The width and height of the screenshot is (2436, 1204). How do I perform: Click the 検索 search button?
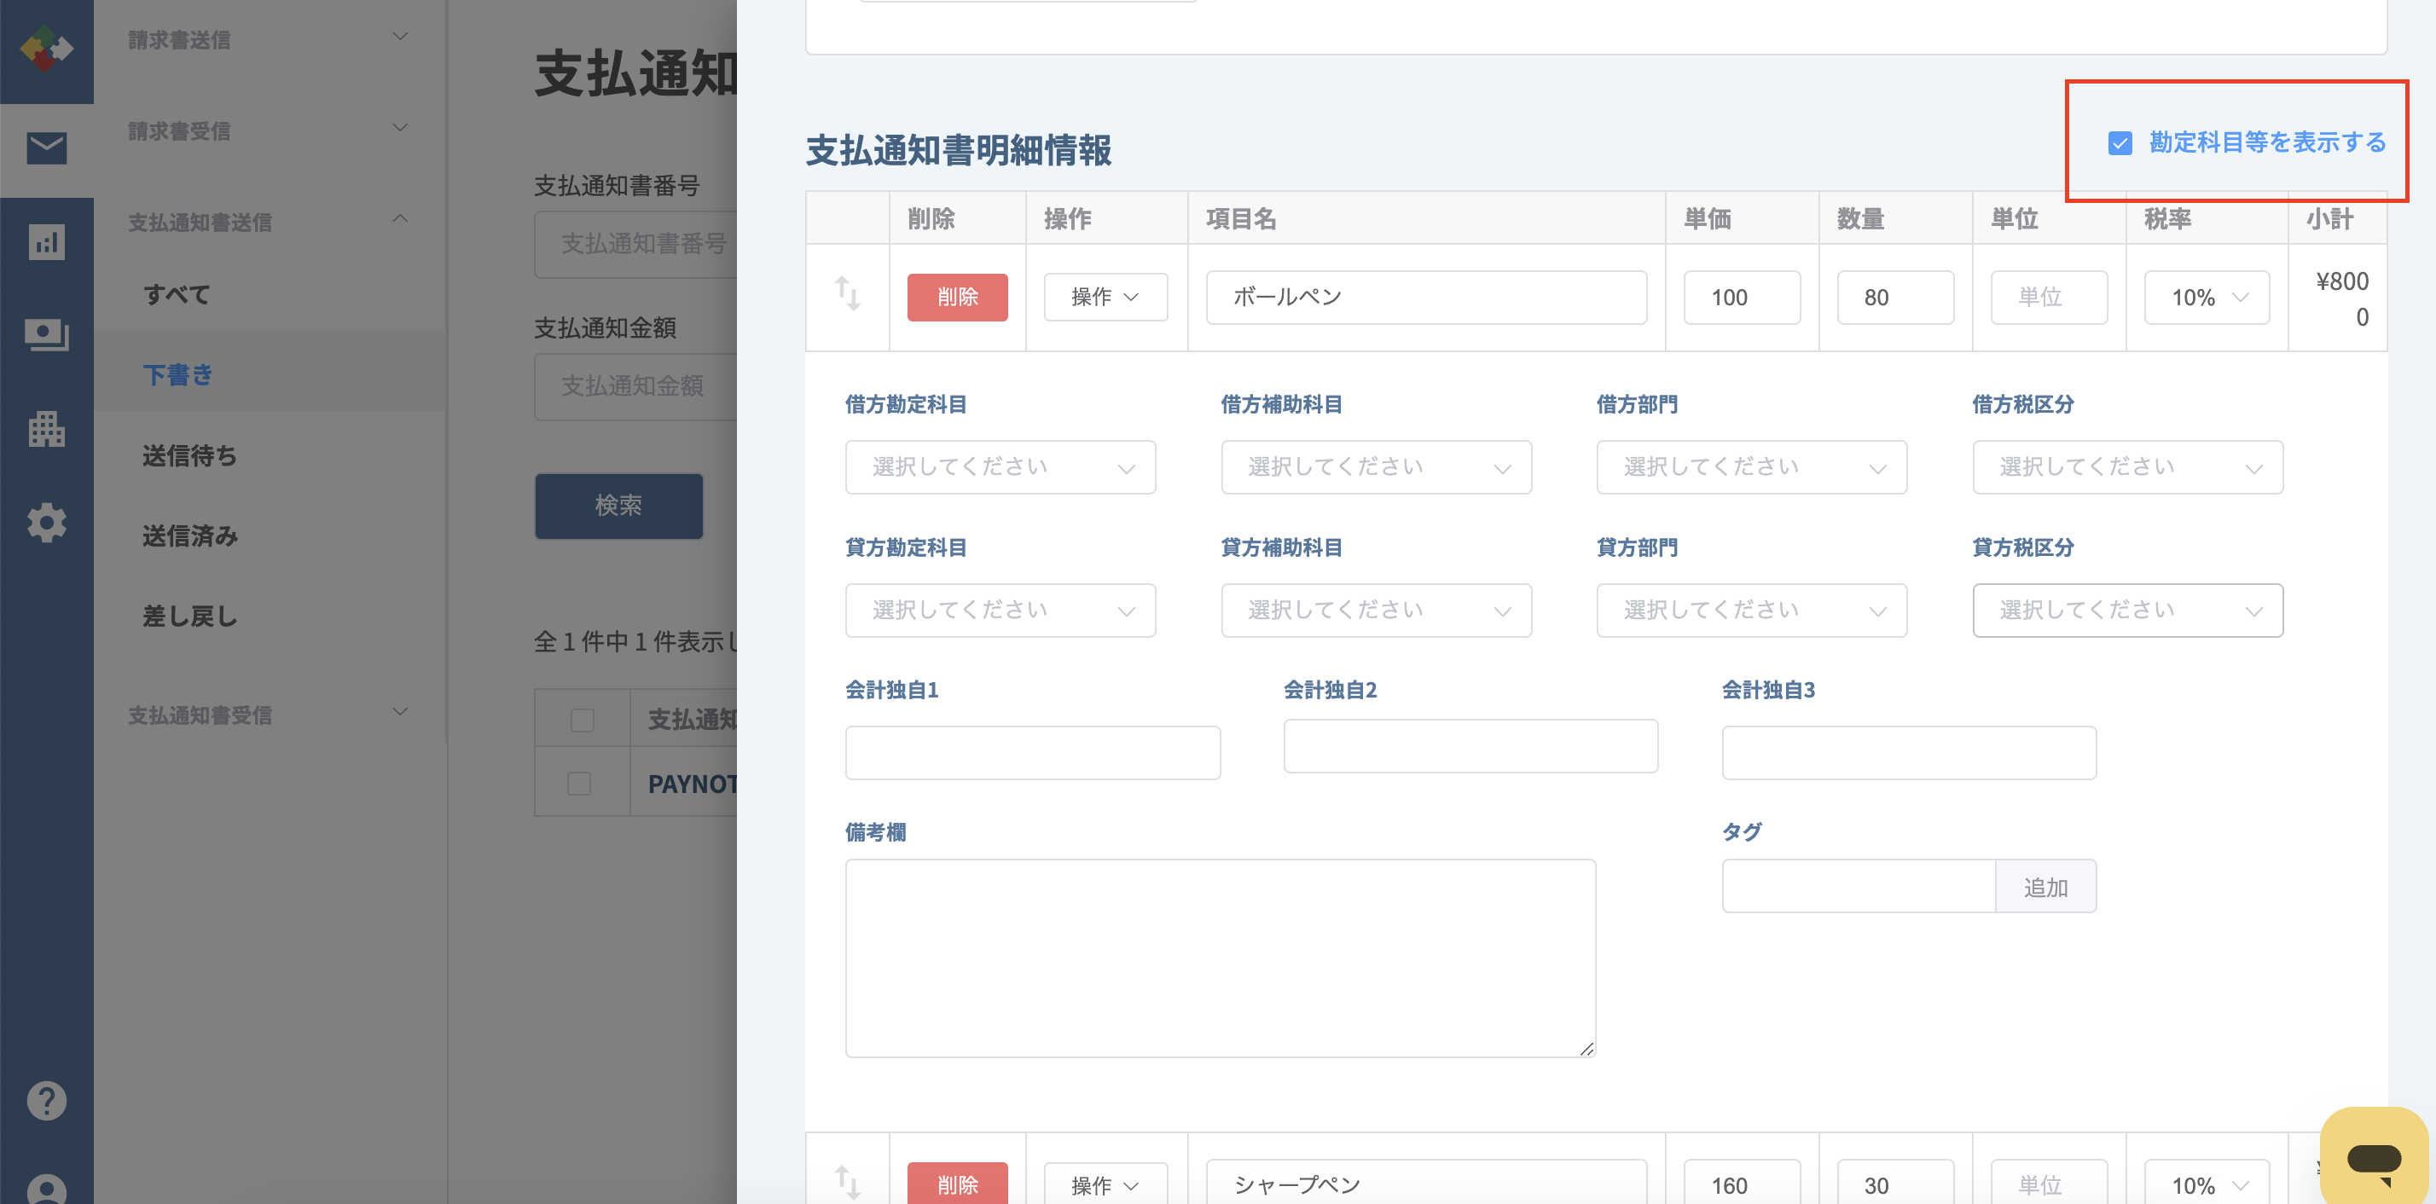pos(618,506)
